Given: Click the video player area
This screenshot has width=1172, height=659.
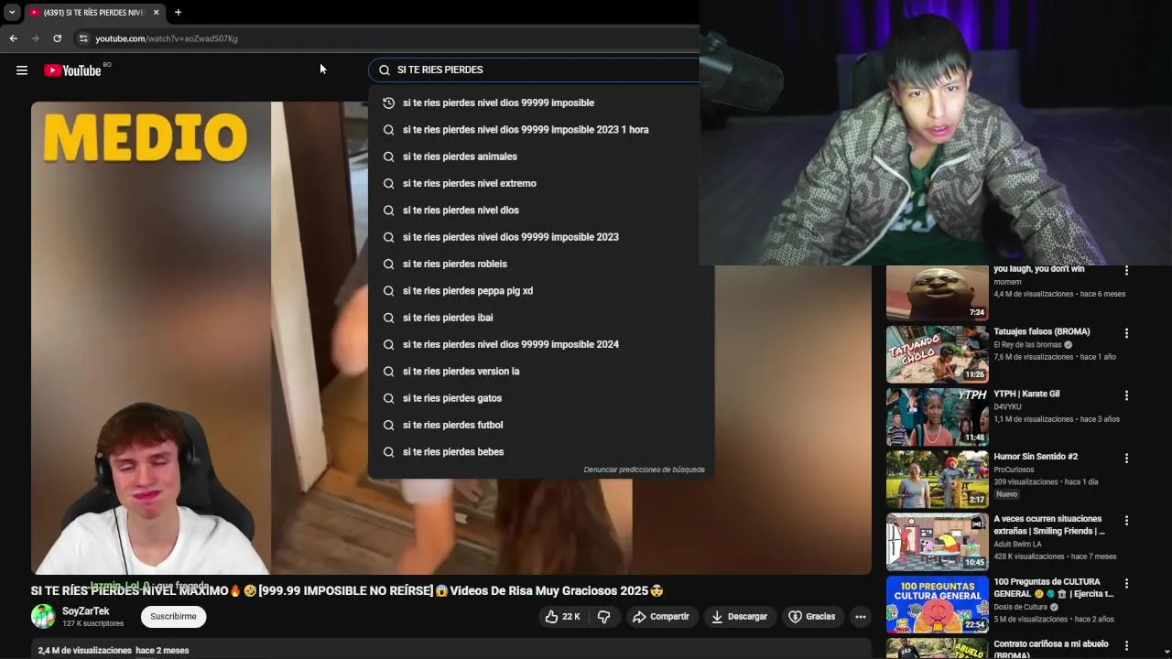Looking at the screenshot, I should tap(450, 338).
